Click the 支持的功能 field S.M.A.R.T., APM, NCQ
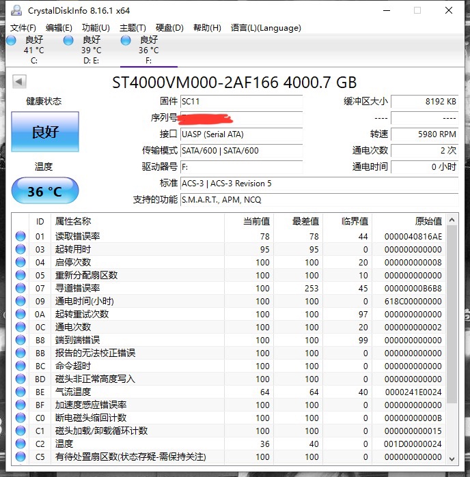The width and height of the screenshot is (470, 477). pos(319,200)
